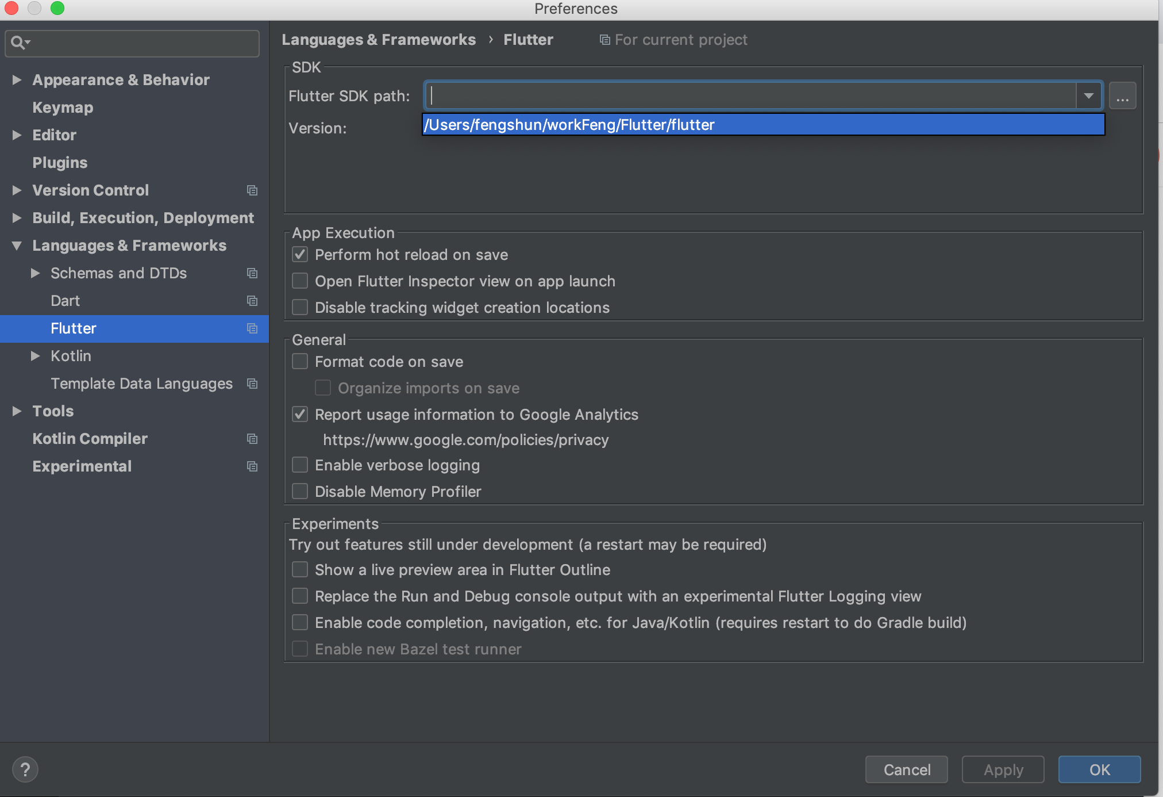
Task: Open the Flutter SDK path dropdown arrow
Action: (x=1088, y=95)
